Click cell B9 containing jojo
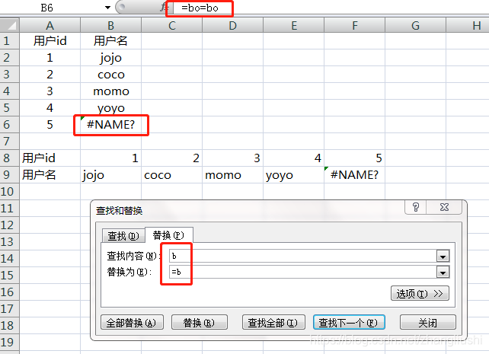This screenshot has width=489, height=354. tap(110, 175)
